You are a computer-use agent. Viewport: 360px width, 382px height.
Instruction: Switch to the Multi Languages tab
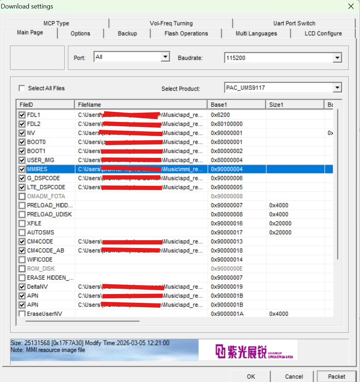[256, 33]
